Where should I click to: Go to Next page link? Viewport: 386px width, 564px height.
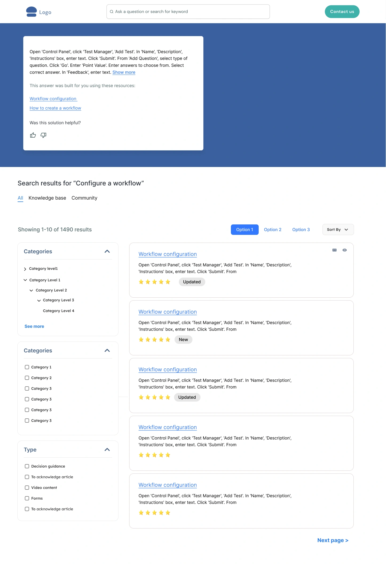coord(333,540)
